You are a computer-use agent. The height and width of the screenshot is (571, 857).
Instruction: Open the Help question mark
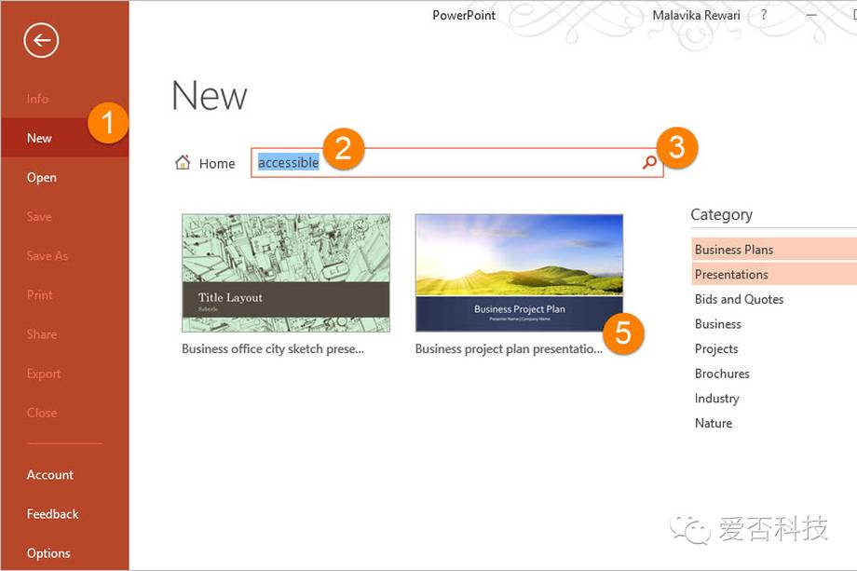coord(764,15)
